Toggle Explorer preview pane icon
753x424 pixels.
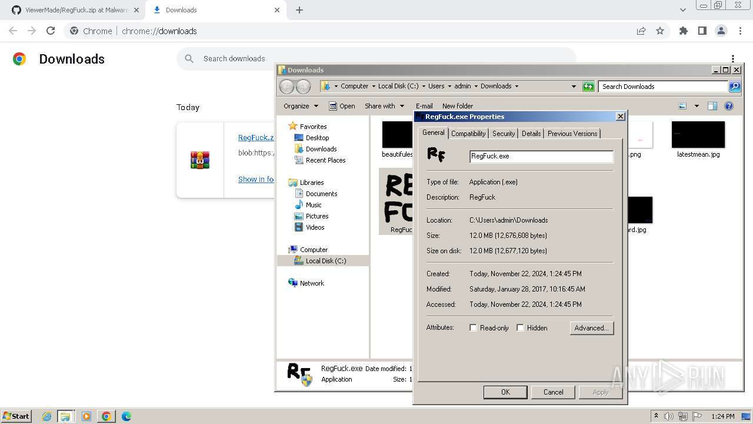(712, 106)
